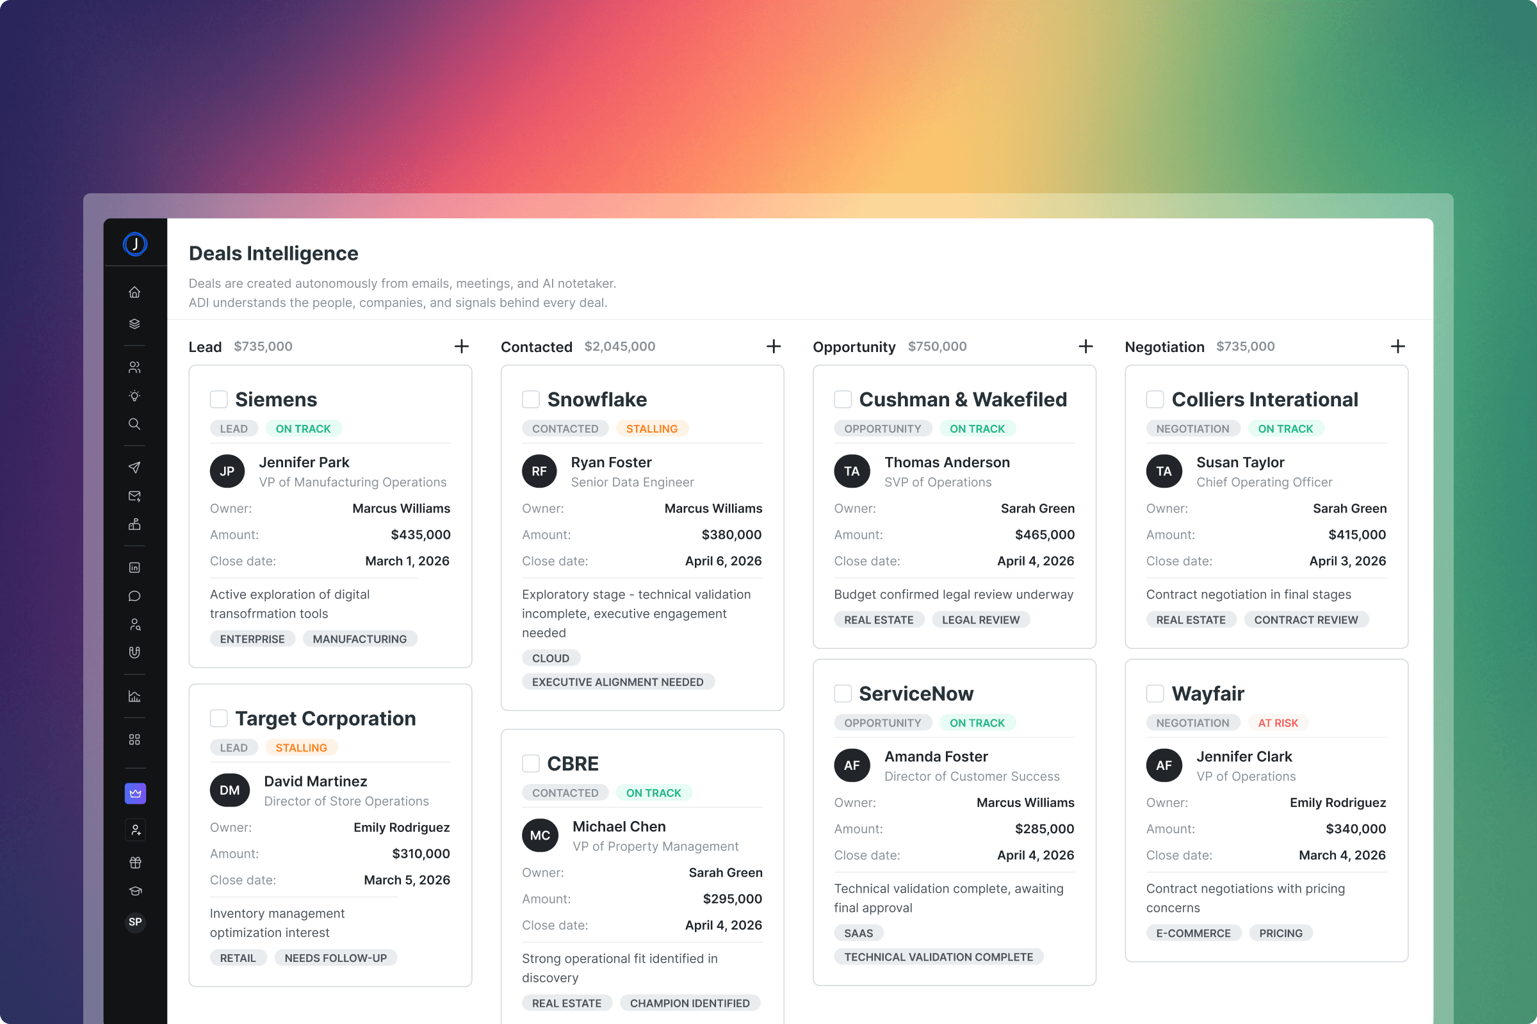1537x1024 pixels.
Task: Add a deal to Lead column
Action: click(461, 346)
